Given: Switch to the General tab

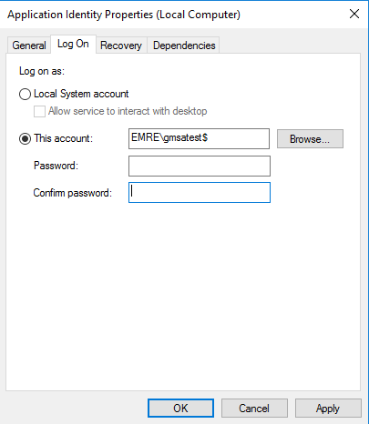Looking at the screenshot, I should [29, 45].
